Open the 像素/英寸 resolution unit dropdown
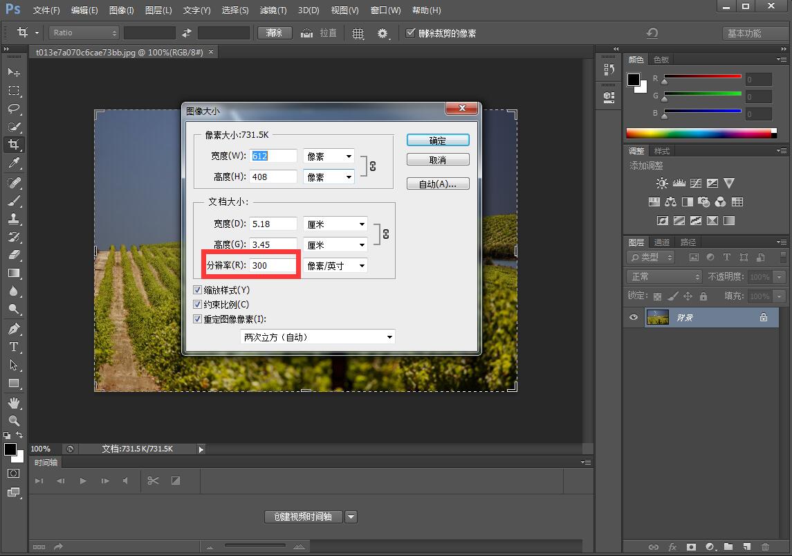The height and width of the screenshot is (556, 792). pos(335,265)
